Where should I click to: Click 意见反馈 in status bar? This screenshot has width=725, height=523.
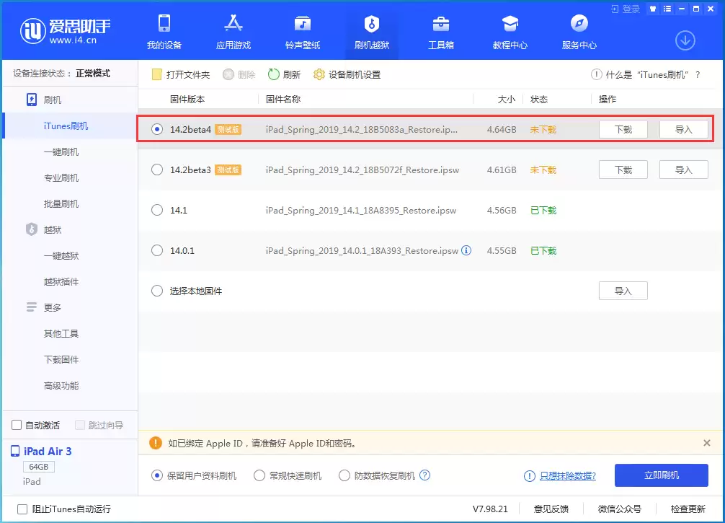[551, 509]
